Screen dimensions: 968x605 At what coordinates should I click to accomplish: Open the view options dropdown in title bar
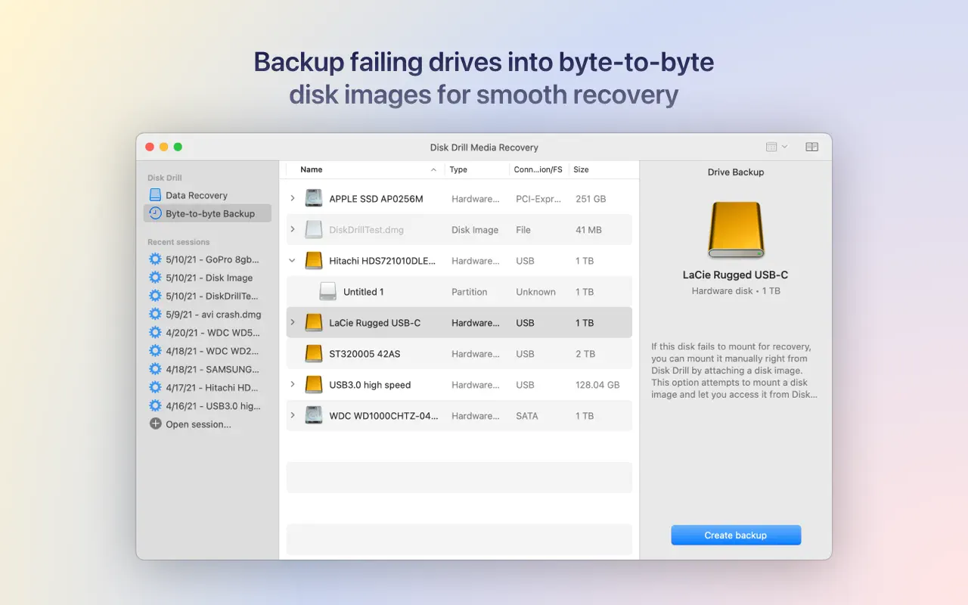pos(776,147)
